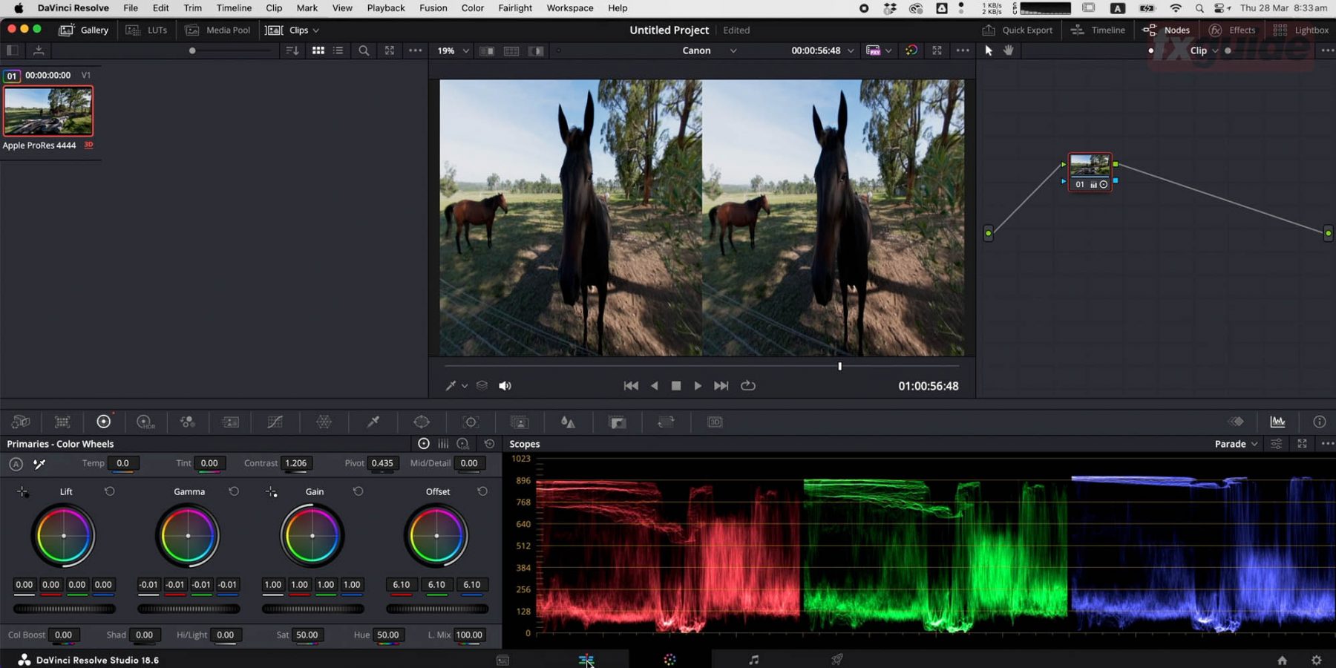Click the Lift wheel reset icon
1336x668 pixels.
(110, 491)
